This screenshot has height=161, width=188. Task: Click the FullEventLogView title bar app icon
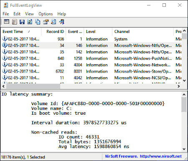tap(6, 5)
